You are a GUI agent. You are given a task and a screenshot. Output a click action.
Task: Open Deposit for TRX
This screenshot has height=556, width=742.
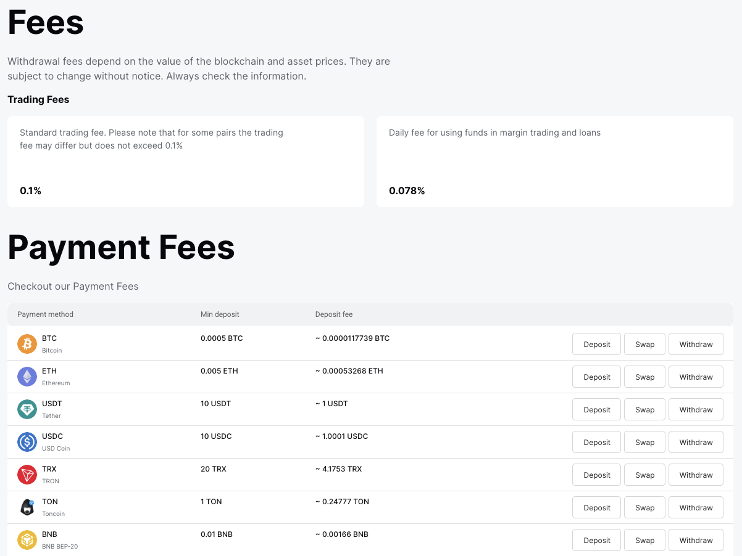596,475
